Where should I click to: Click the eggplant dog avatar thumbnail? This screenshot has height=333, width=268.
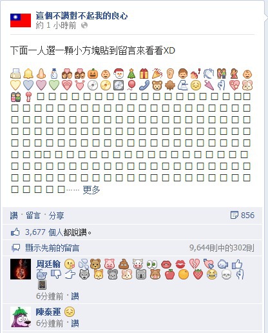pyautogui.click(x=21, y=317)
